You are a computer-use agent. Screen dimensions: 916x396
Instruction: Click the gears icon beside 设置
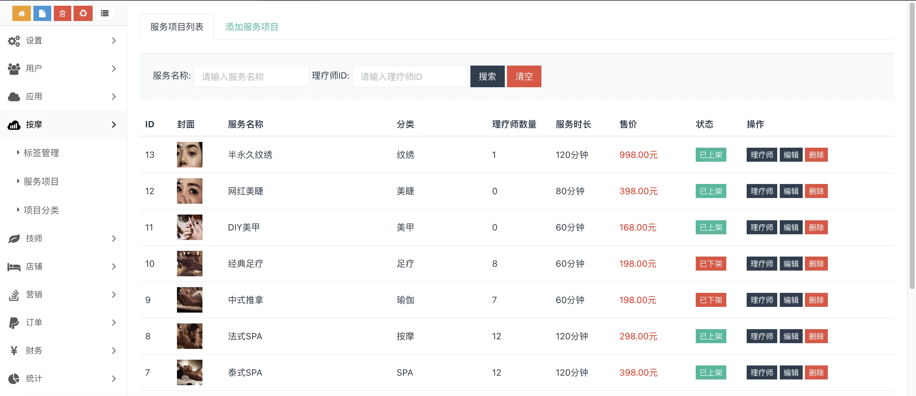click(x=14, y=41)
